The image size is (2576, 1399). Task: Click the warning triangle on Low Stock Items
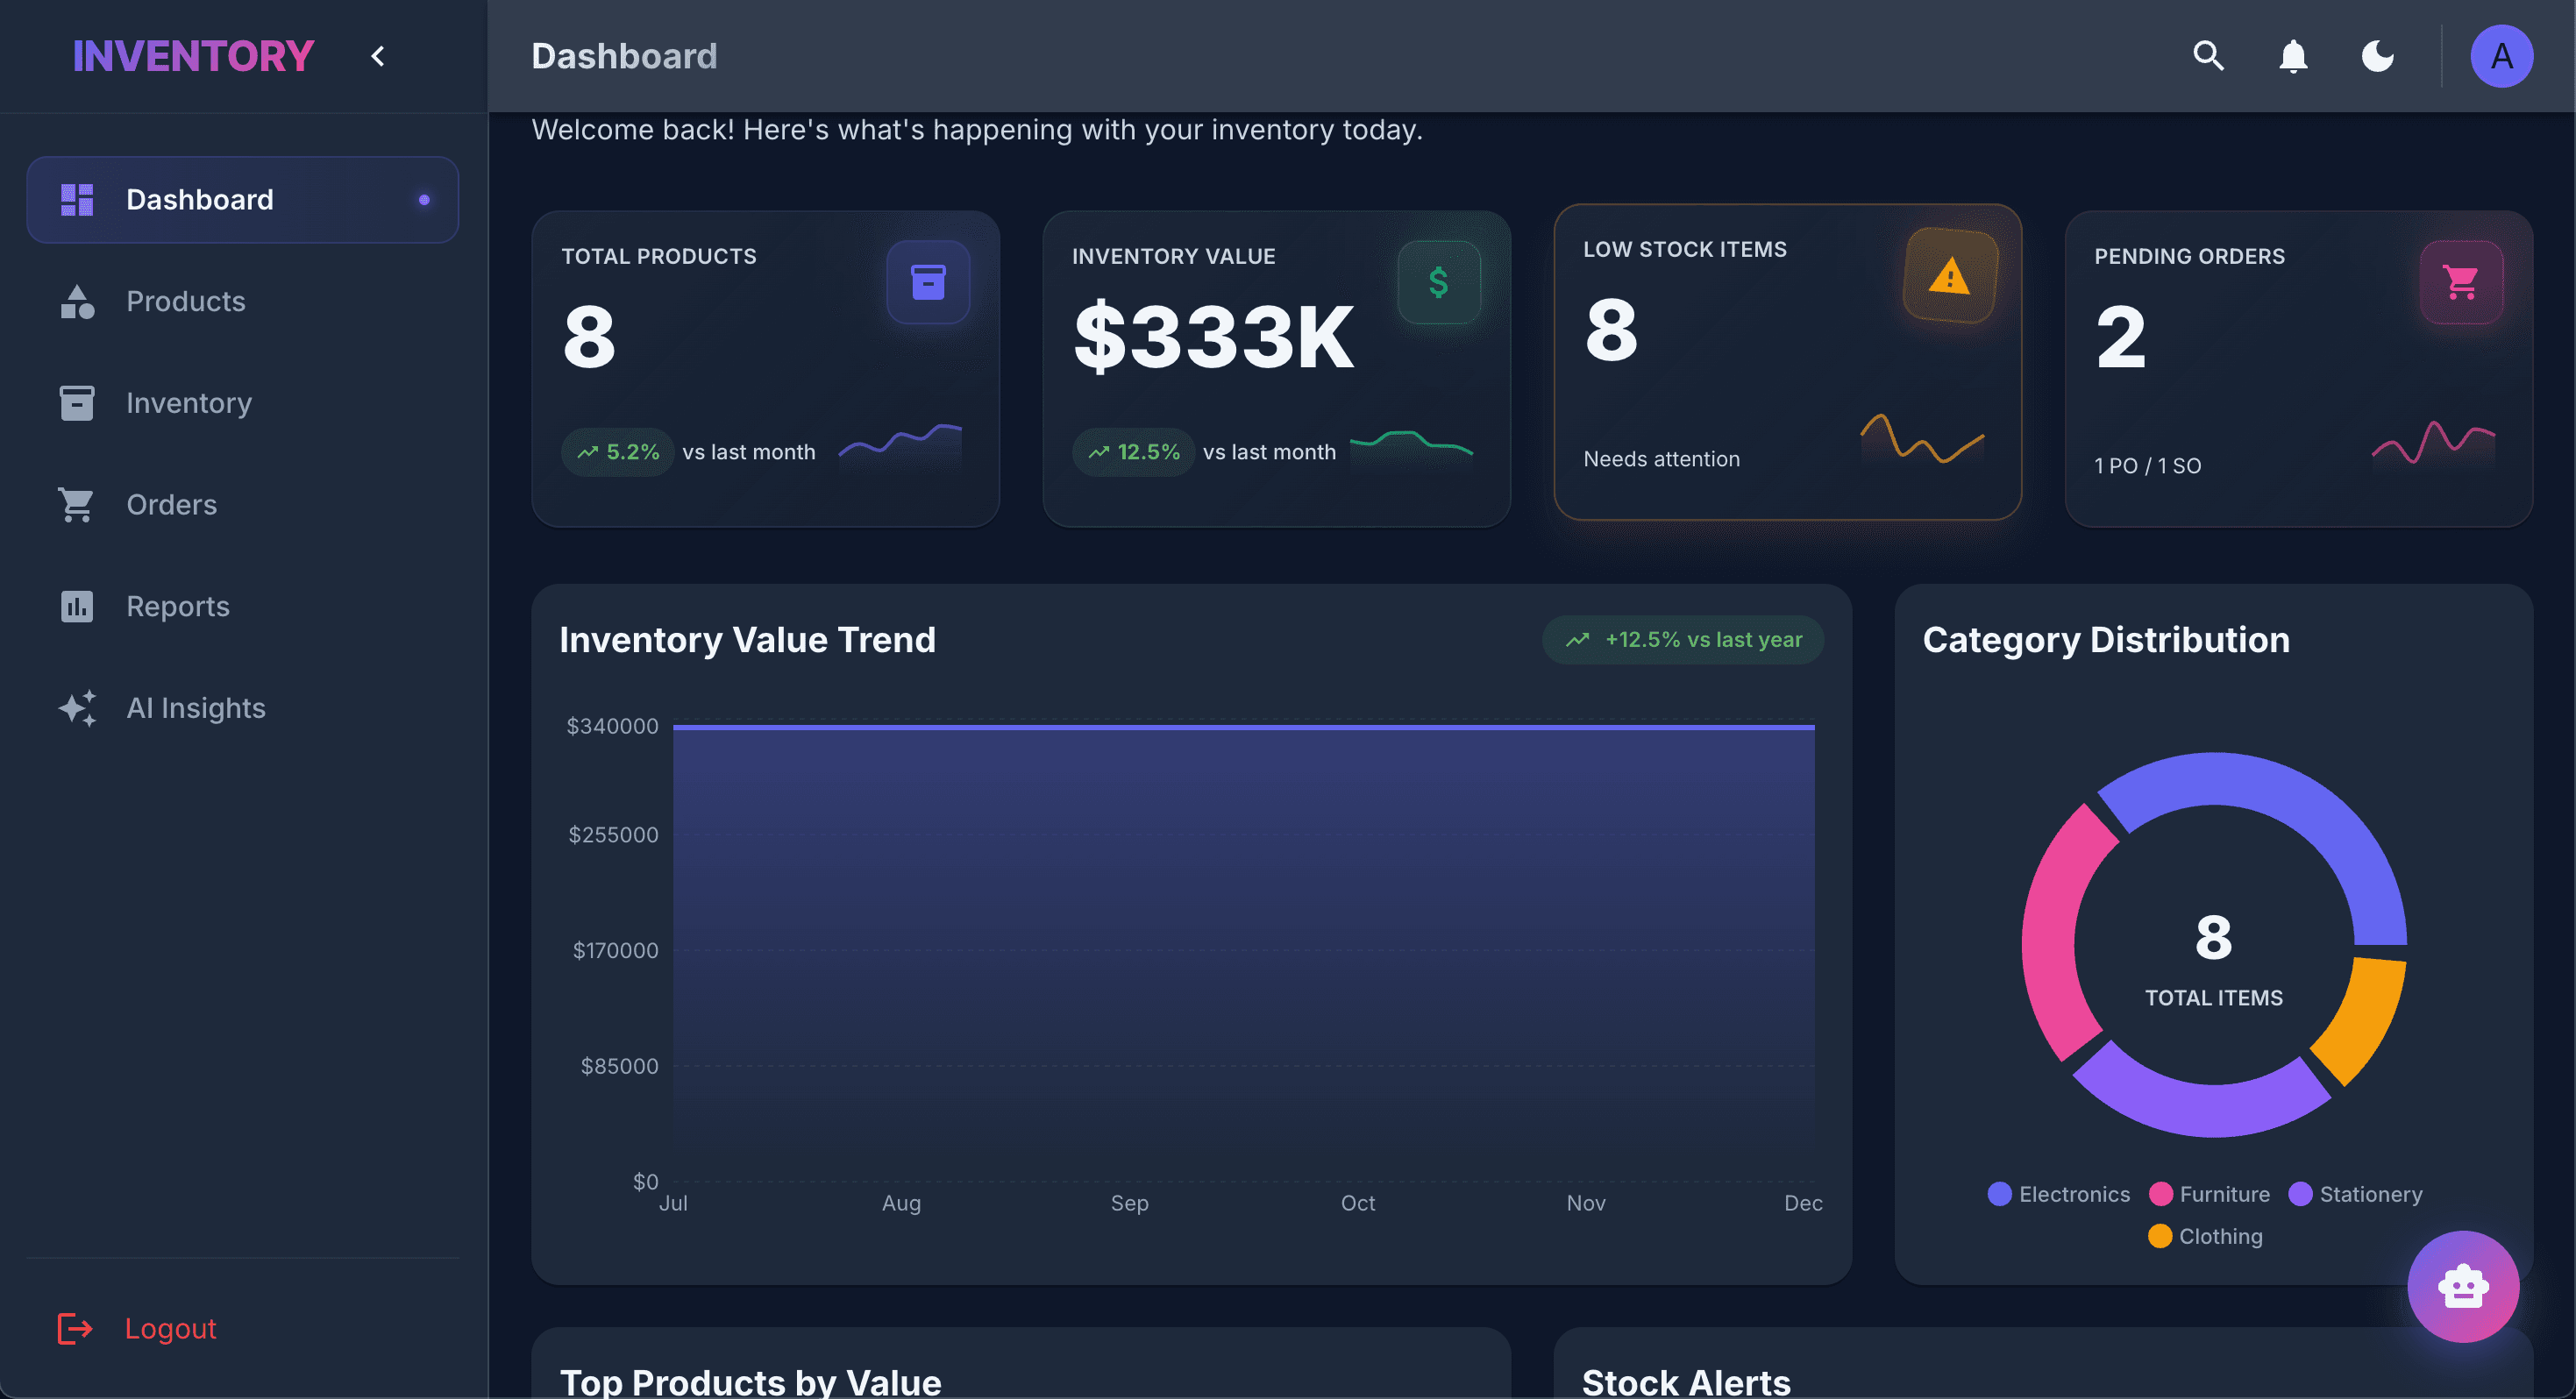1948,275
